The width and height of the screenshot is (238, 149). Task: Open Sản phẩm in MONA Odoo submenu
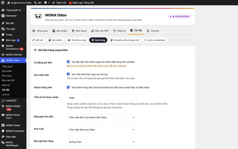[x=7, y=71]
